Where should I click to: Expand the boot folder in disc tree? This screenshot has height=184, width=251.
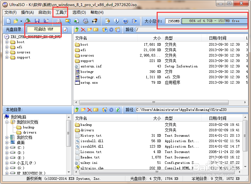pos(7,42)
